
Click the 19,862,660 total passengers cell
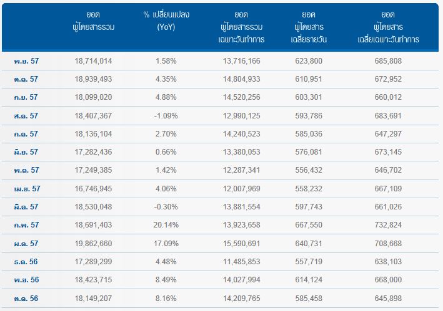point(93,244)
